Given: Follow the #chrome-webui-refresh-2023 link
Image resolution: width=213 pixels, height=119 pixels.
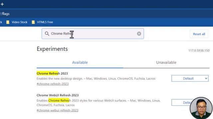Looking at the screenshot, I should click(58, 110).
